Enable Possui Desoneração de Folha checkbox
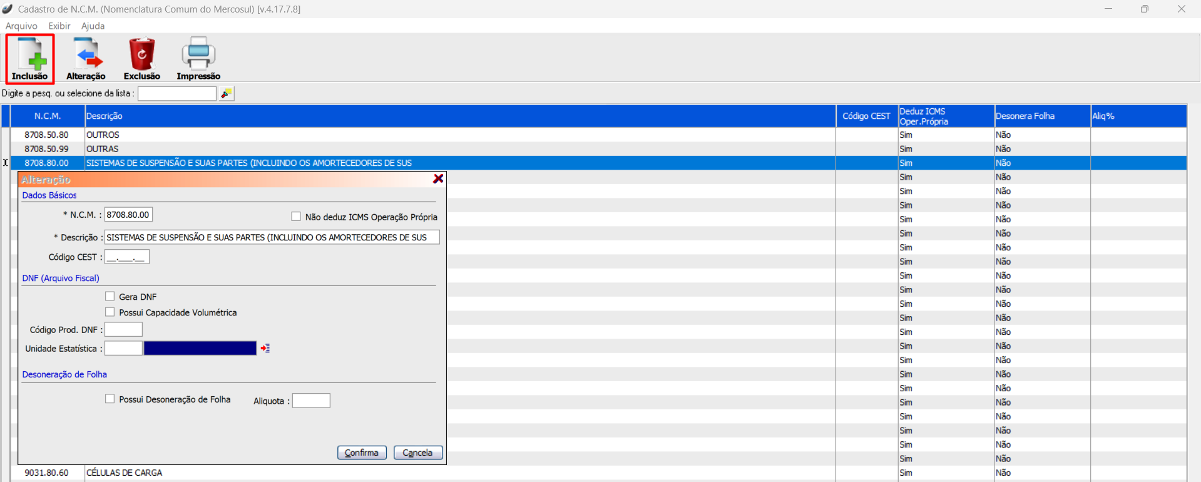Viewport: 1201px width, 482px height. (110, 399)
